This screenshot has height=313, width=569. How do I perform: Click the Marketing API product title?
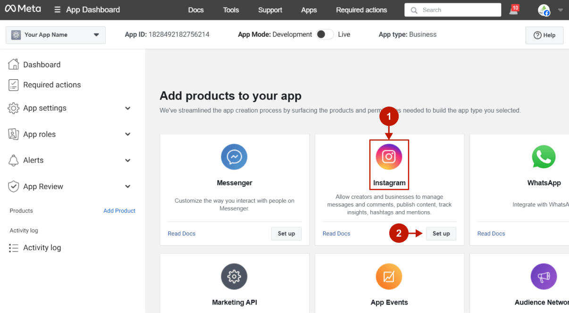234,303
